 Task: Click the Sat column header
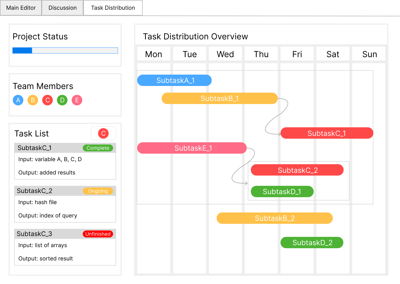(x=333, y=54)
